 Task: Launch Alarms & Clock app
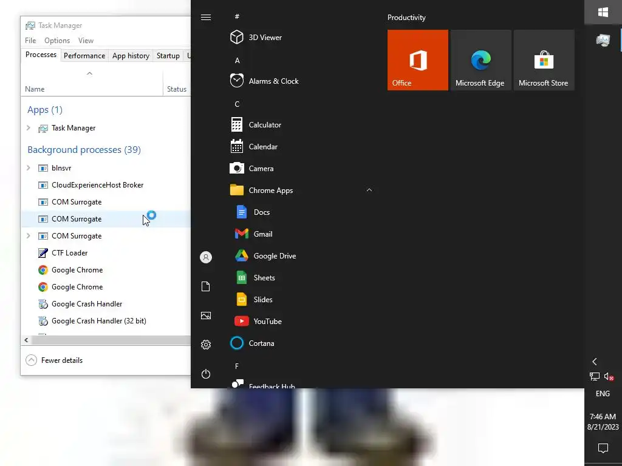301,81
